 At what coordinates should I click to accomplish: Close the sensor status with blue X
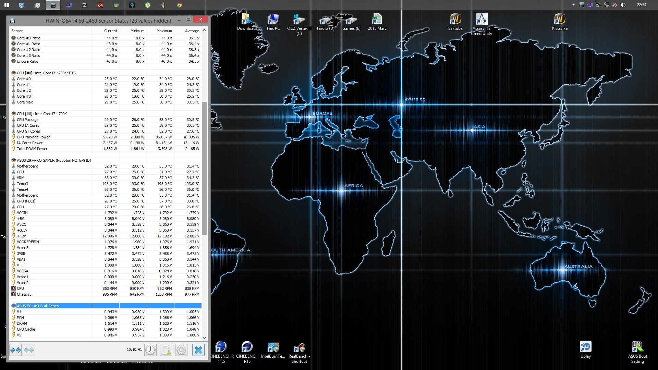point(198,350)
